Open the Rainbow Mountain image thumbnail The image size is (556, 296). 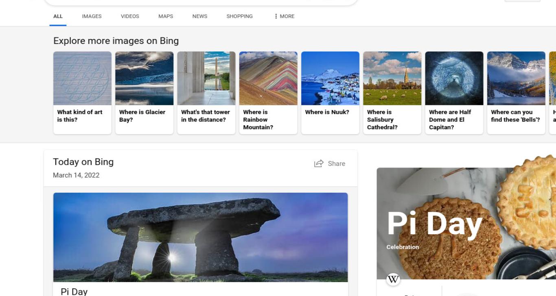pyautogui.click(x=268, y=78)
